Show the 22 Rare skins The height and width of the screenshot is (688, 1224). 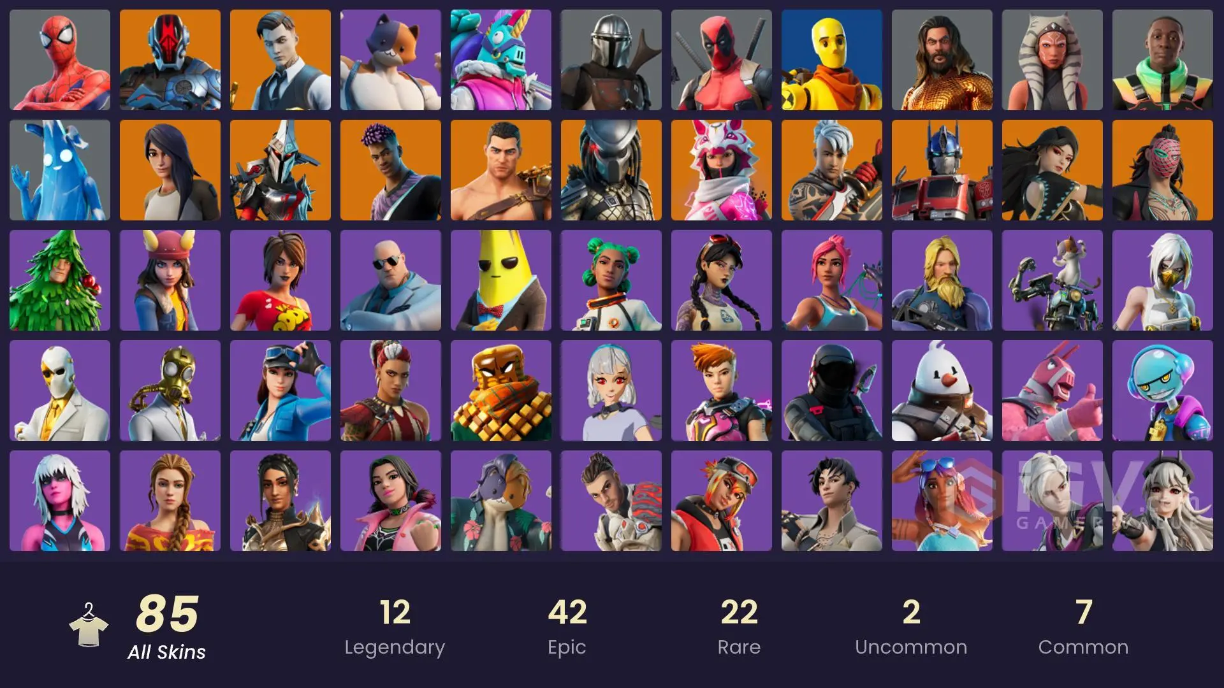coord(739,626)
